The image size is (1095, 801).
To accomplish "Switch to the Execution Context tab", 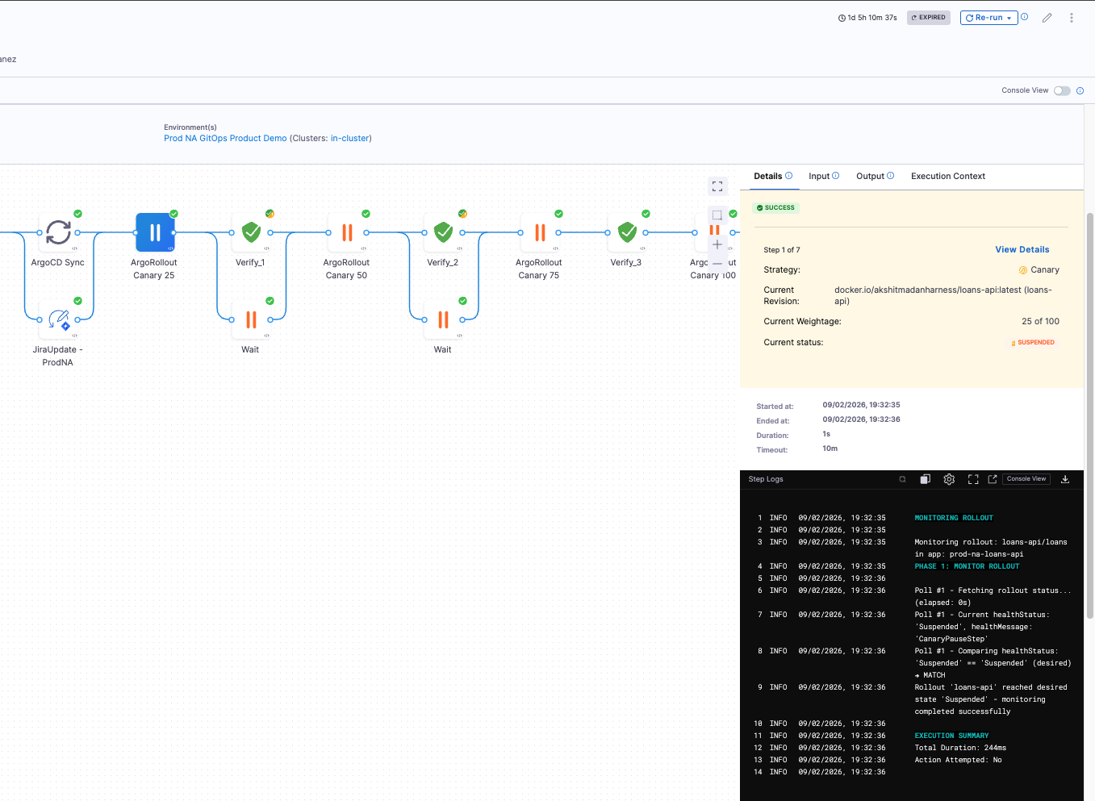I will (x=947, y=176).
